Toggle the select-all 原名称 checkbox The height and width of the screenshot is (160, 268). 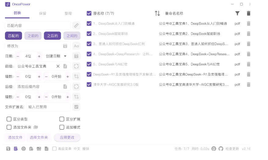89,13
